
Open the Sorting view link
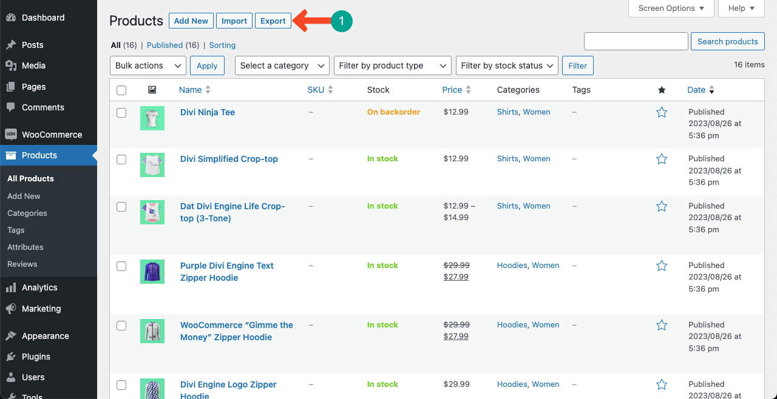click(222, 45)
